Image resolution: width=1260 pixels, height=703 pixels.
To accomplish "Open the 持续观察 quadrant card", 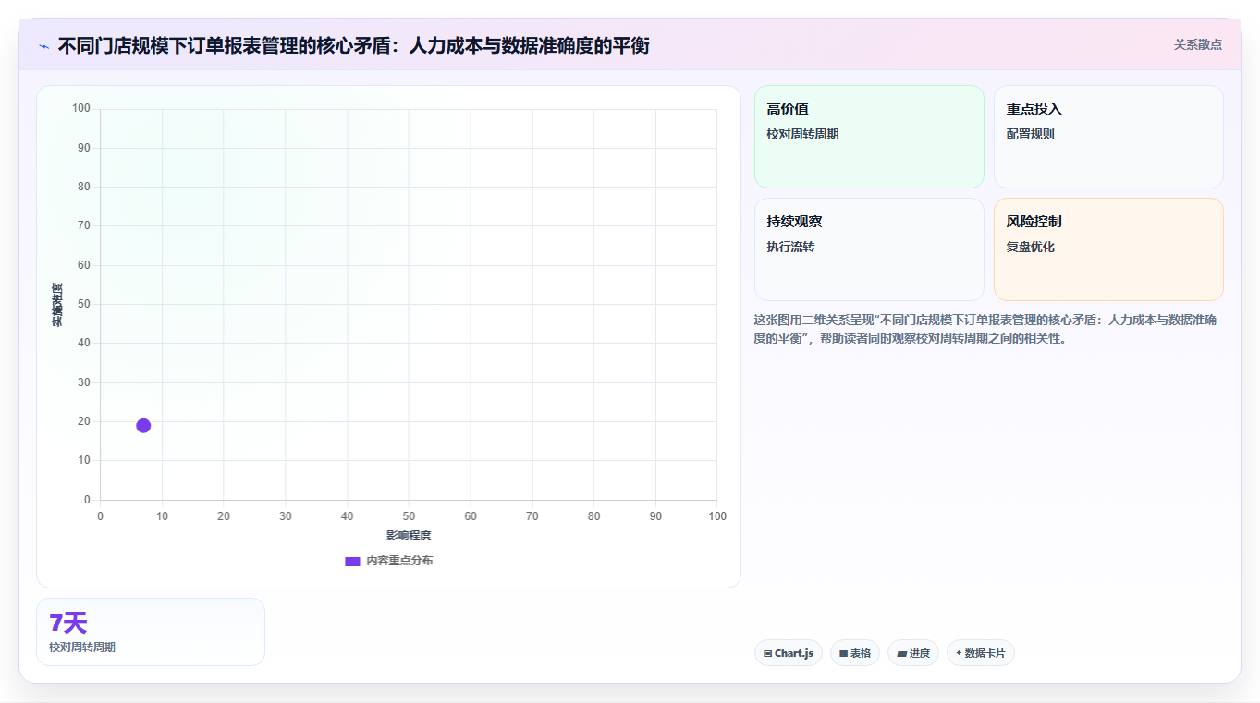I will 869,249.
